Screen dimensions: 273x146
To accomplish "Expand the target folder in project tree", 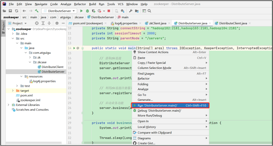I will coord(13,91).
